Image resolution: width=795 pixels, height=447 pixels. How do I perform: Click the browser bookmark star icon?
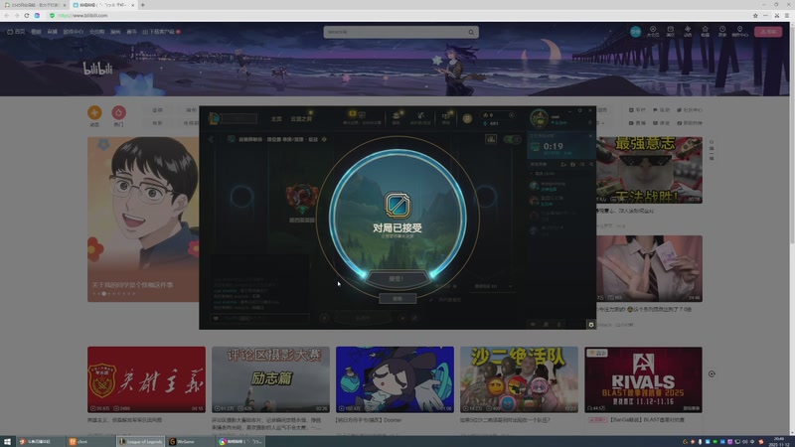pos(755,15)
